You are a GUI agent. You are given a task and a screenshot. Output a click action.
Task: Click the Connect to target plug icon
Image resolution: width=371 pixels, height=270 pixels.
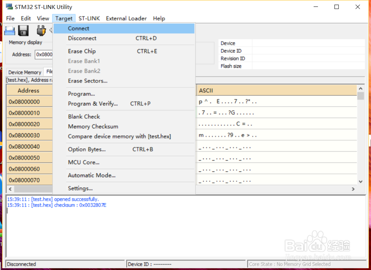[41, 31]
